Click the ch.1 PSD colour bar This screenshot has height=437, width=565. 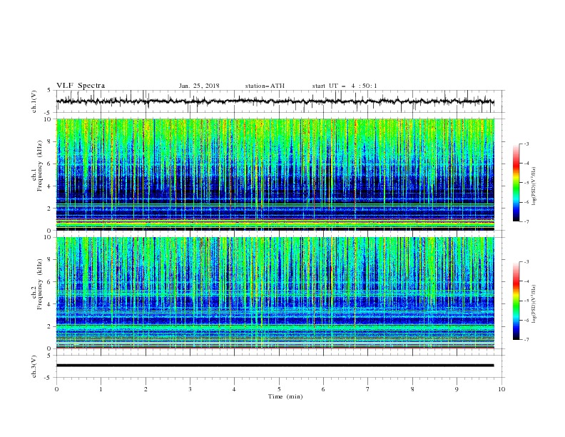coord(516,183)
